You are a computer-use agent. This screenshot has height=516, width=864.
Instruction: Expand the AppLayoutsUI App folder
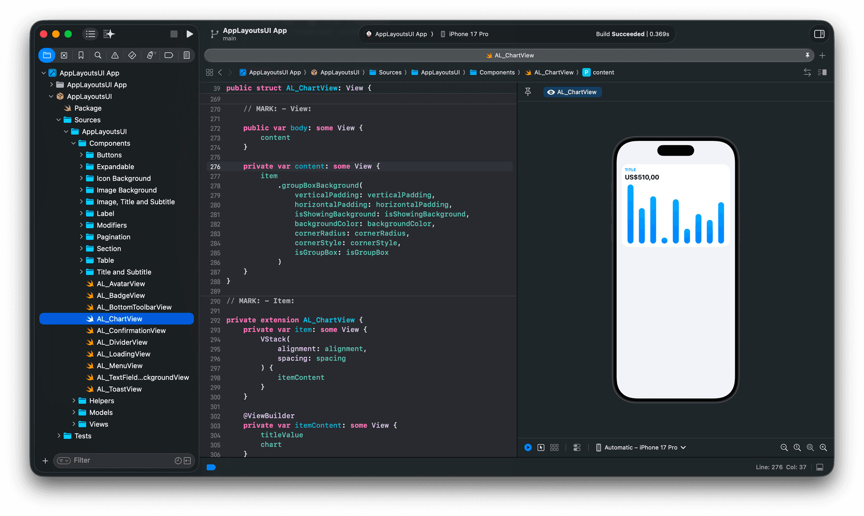(51, 85)
